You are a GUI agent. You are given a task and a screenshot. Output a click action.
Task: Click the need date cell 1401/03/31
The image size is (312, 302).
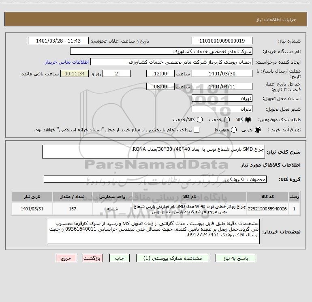(32, 209)
